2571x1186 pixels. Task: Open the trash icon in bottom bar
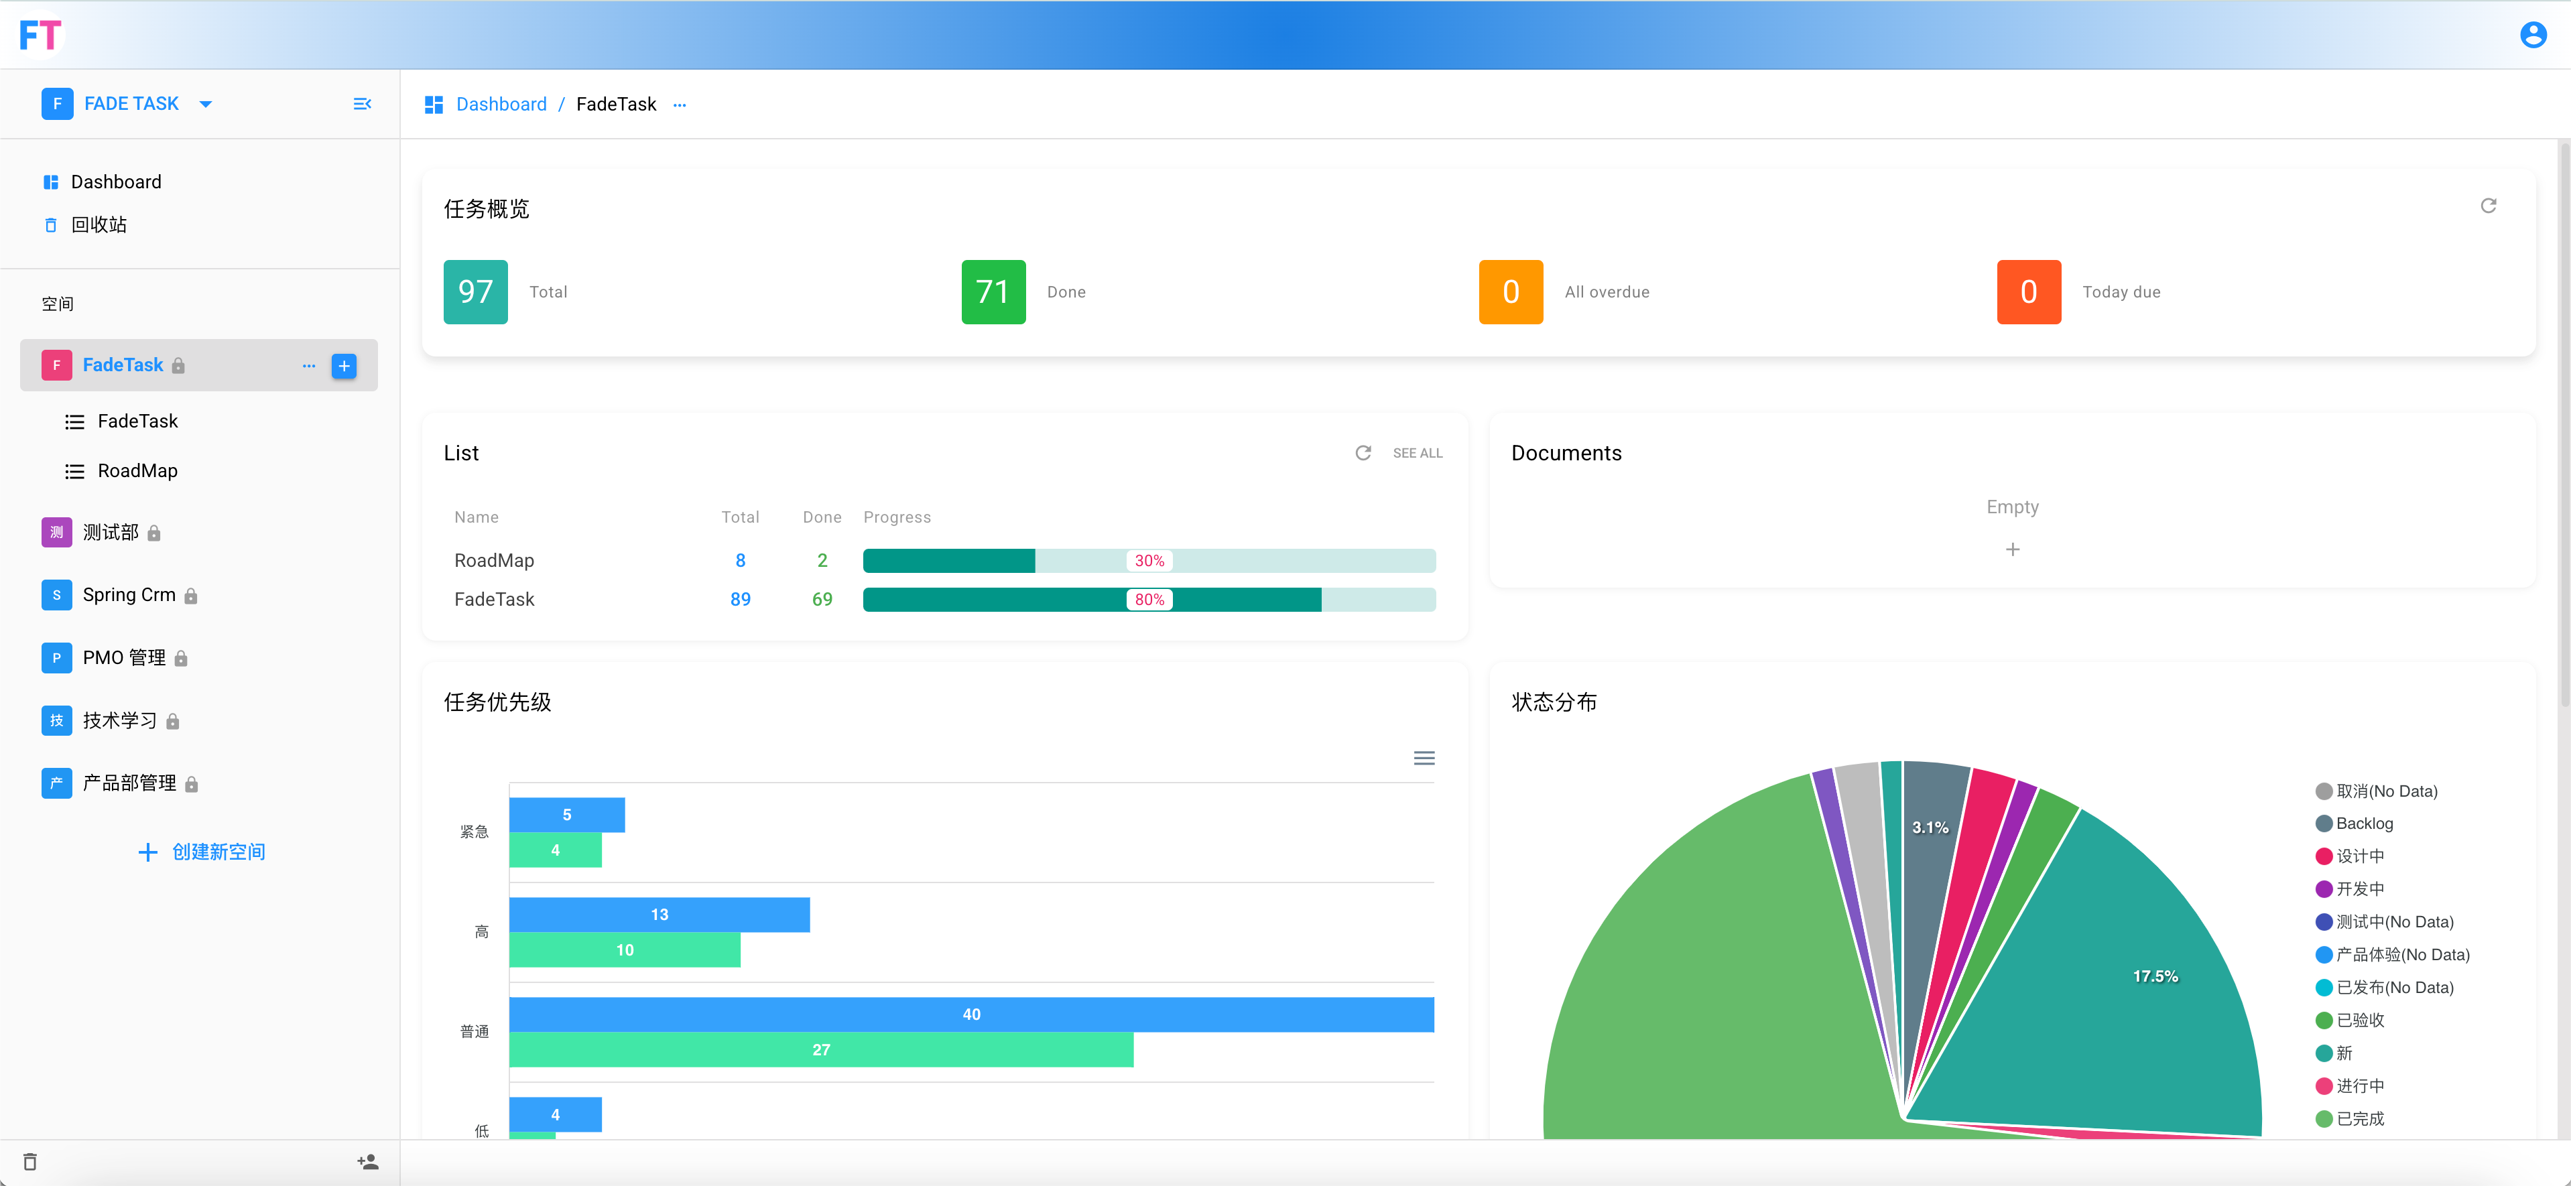pyautogui.click(x=30, y=1162)
